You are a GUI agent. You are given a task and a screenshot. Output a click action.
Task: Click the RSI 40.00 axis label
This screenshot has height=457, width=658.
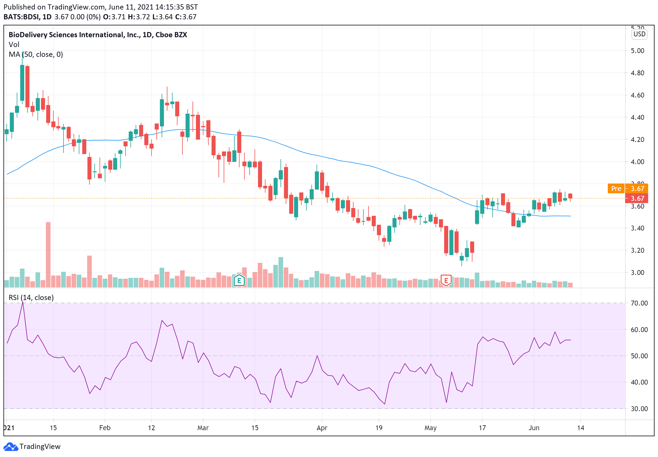tap(639, 382)
